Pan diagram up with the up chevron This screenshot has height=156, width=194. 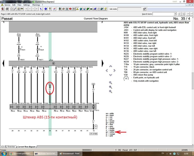point(111,66)
